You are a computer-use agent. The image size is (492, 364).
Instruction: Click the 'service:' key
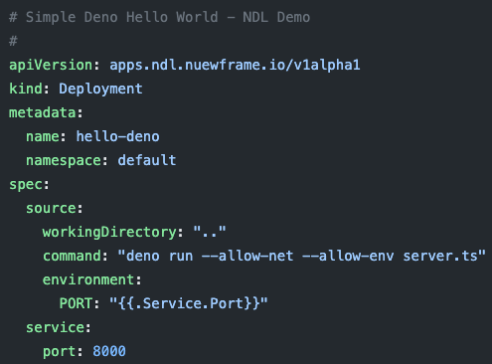tap(59, 327)
